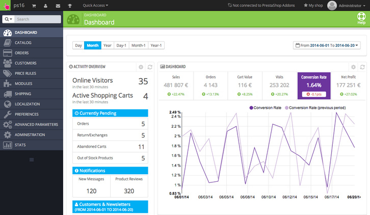
Task: Collapse the sidebar using hamburger icon
Action: pos(31,160)
